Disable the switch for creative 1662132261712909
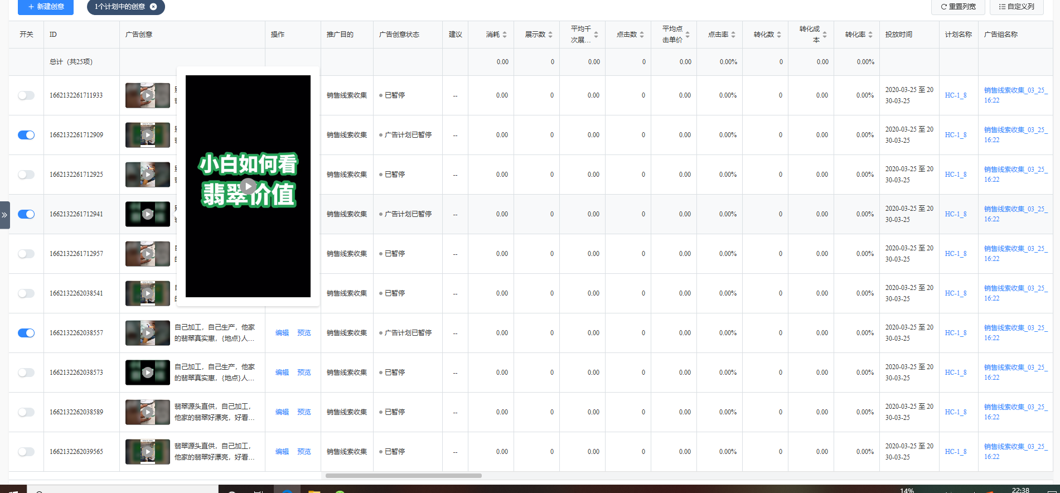Screen dimensions: 1060x493 point(26,135)
